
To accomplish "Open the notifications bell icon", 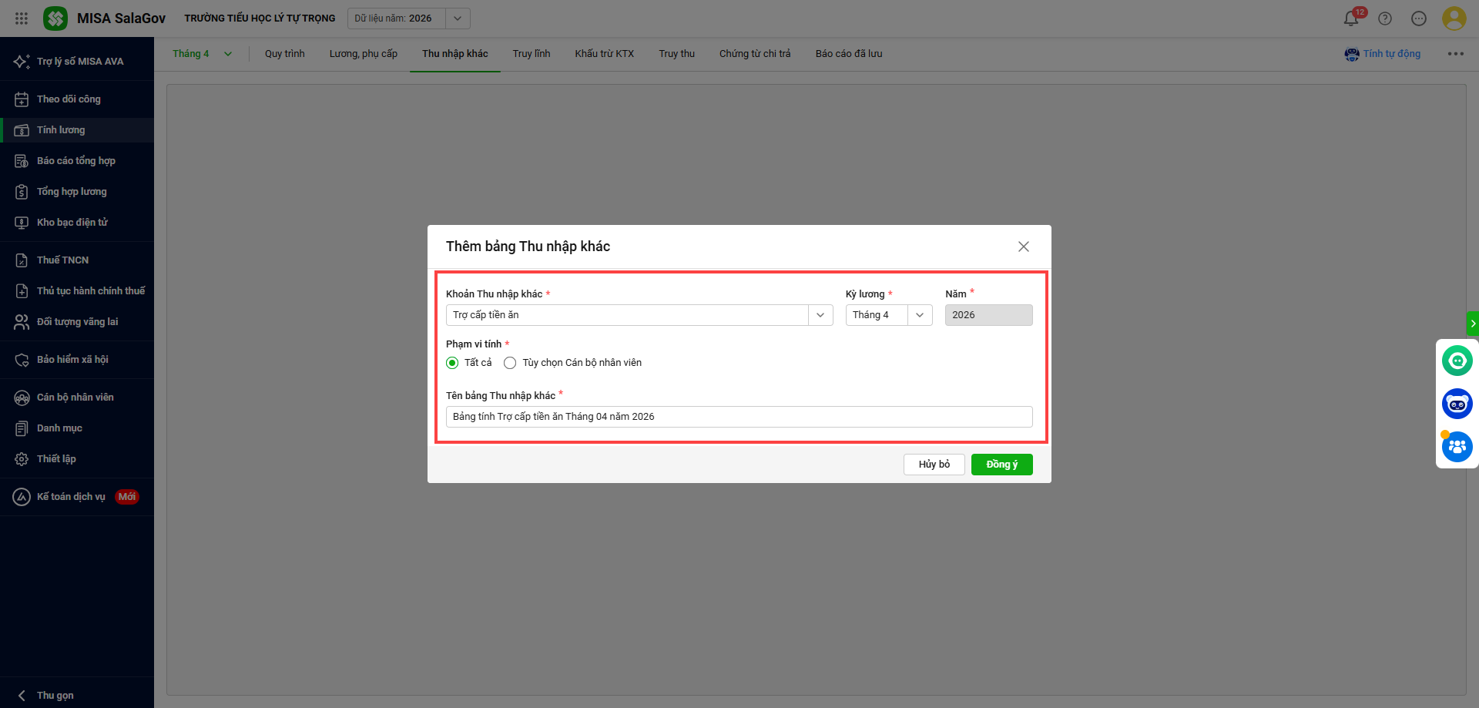I will coord(1351,18).
